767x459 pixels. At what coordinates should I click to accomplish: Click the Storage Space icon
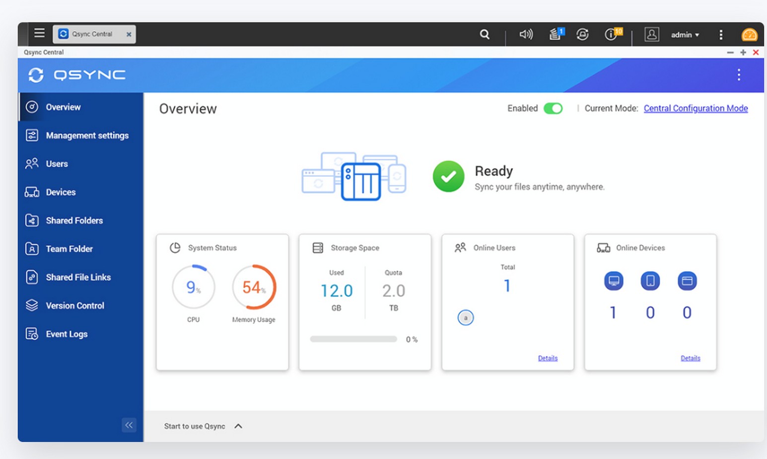(x=318, y=247)
